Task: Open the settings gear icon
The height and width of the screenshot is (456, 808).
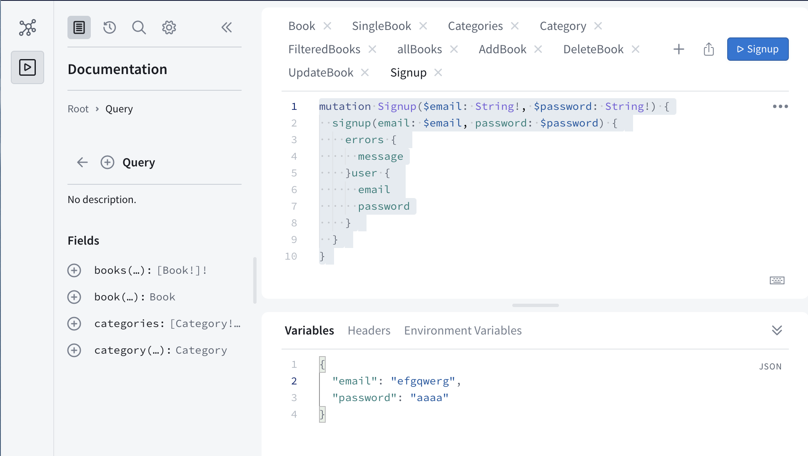Action: [x=169, y=27]
